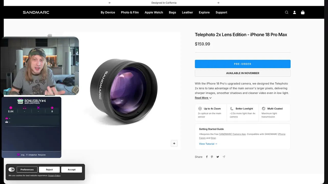Zoom product image with plus button
Image resolution: width=328 pixels, height=184 pixels.
174,143
